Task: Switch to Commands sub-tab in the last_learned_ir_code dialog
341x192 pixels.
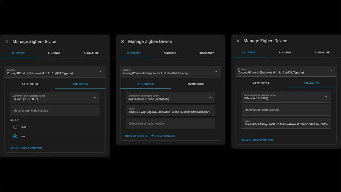Action: click(x=196, y=84)
